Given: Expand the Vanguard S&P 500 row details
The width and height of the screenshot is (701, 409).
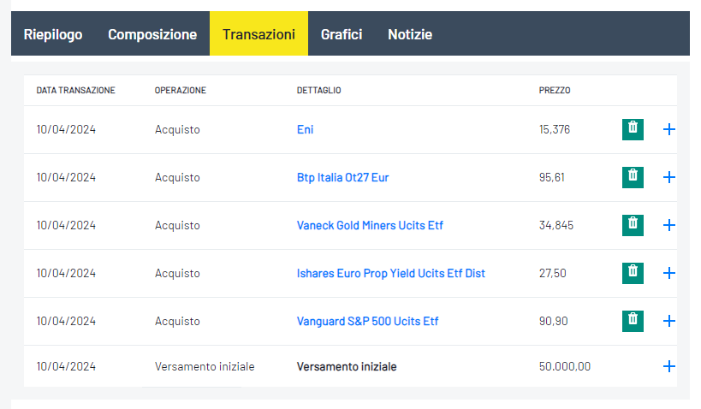Looking at the screenshot, I should 668,321.
